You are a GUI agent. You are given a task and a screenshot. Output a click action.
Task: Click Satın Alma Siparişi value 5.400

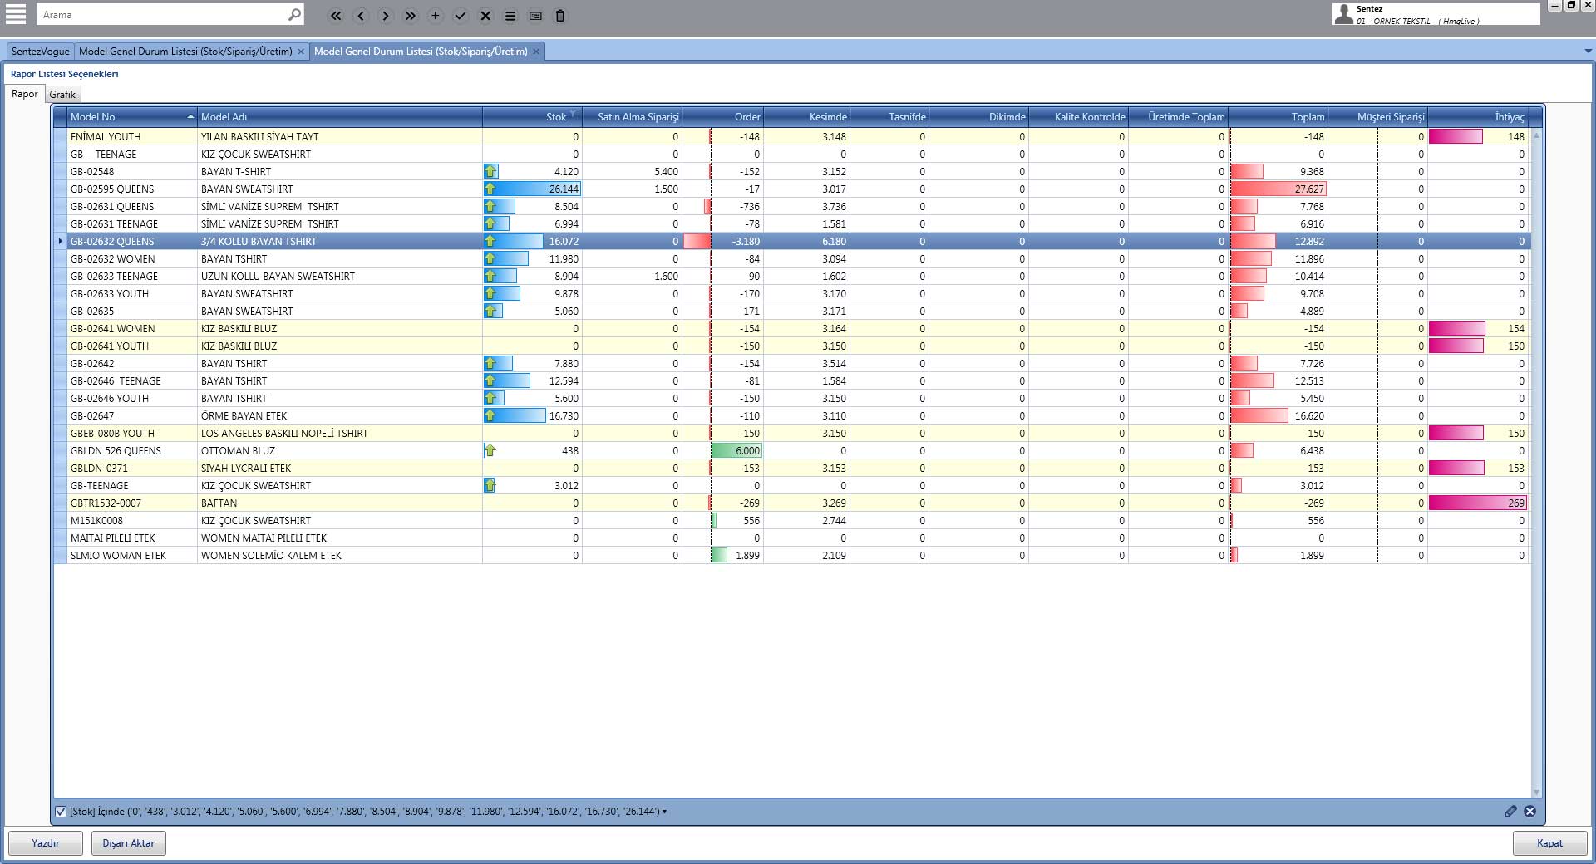pos(632,171)
